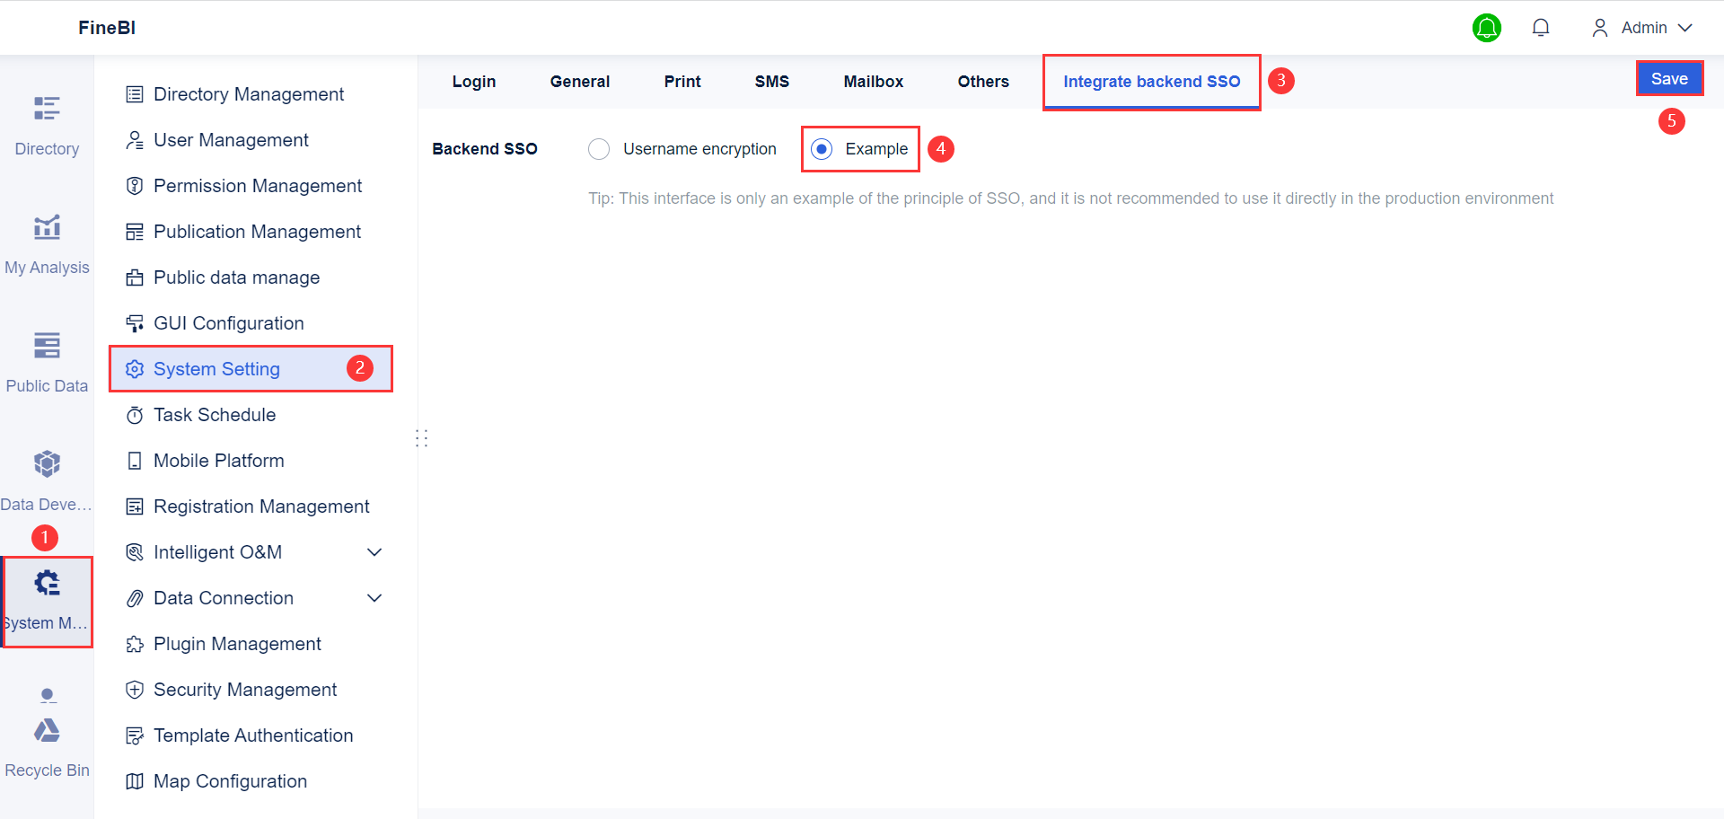Switch to the Mailbox tab
Viewport: 1724px width, 819px height.
tap(873, 81)
